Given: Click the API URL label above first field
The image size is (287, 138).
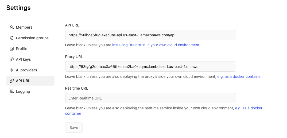Looking at the screenshot, I should coord(72,25).
